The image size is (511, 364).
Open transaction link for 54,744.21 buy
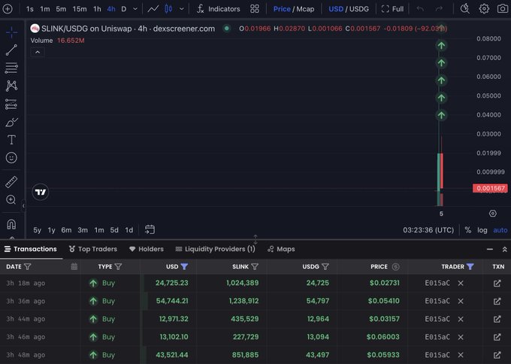coord(497,301)
